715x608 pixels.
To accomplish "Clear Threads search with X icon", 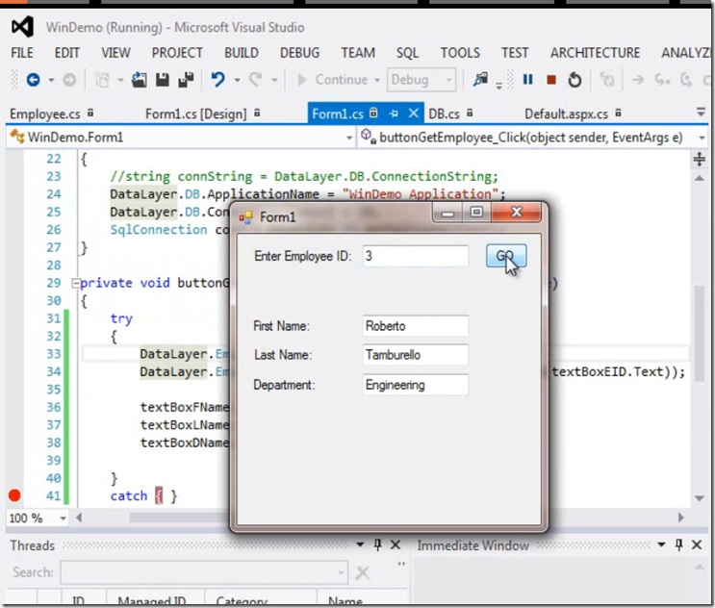I will [363, 573].
